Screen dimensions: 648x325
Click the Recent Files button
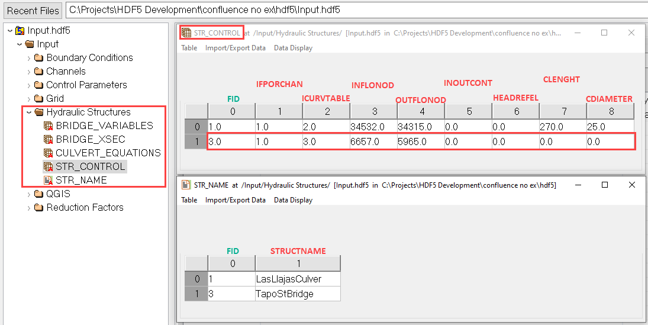tap(33, 10)
